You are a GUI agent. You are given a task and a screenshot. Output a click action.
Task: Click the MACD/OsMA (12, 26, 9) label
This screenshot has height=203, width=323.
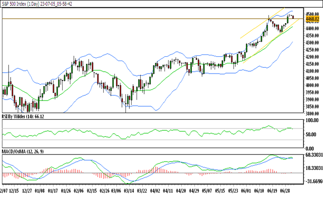(x=23, y=152)
